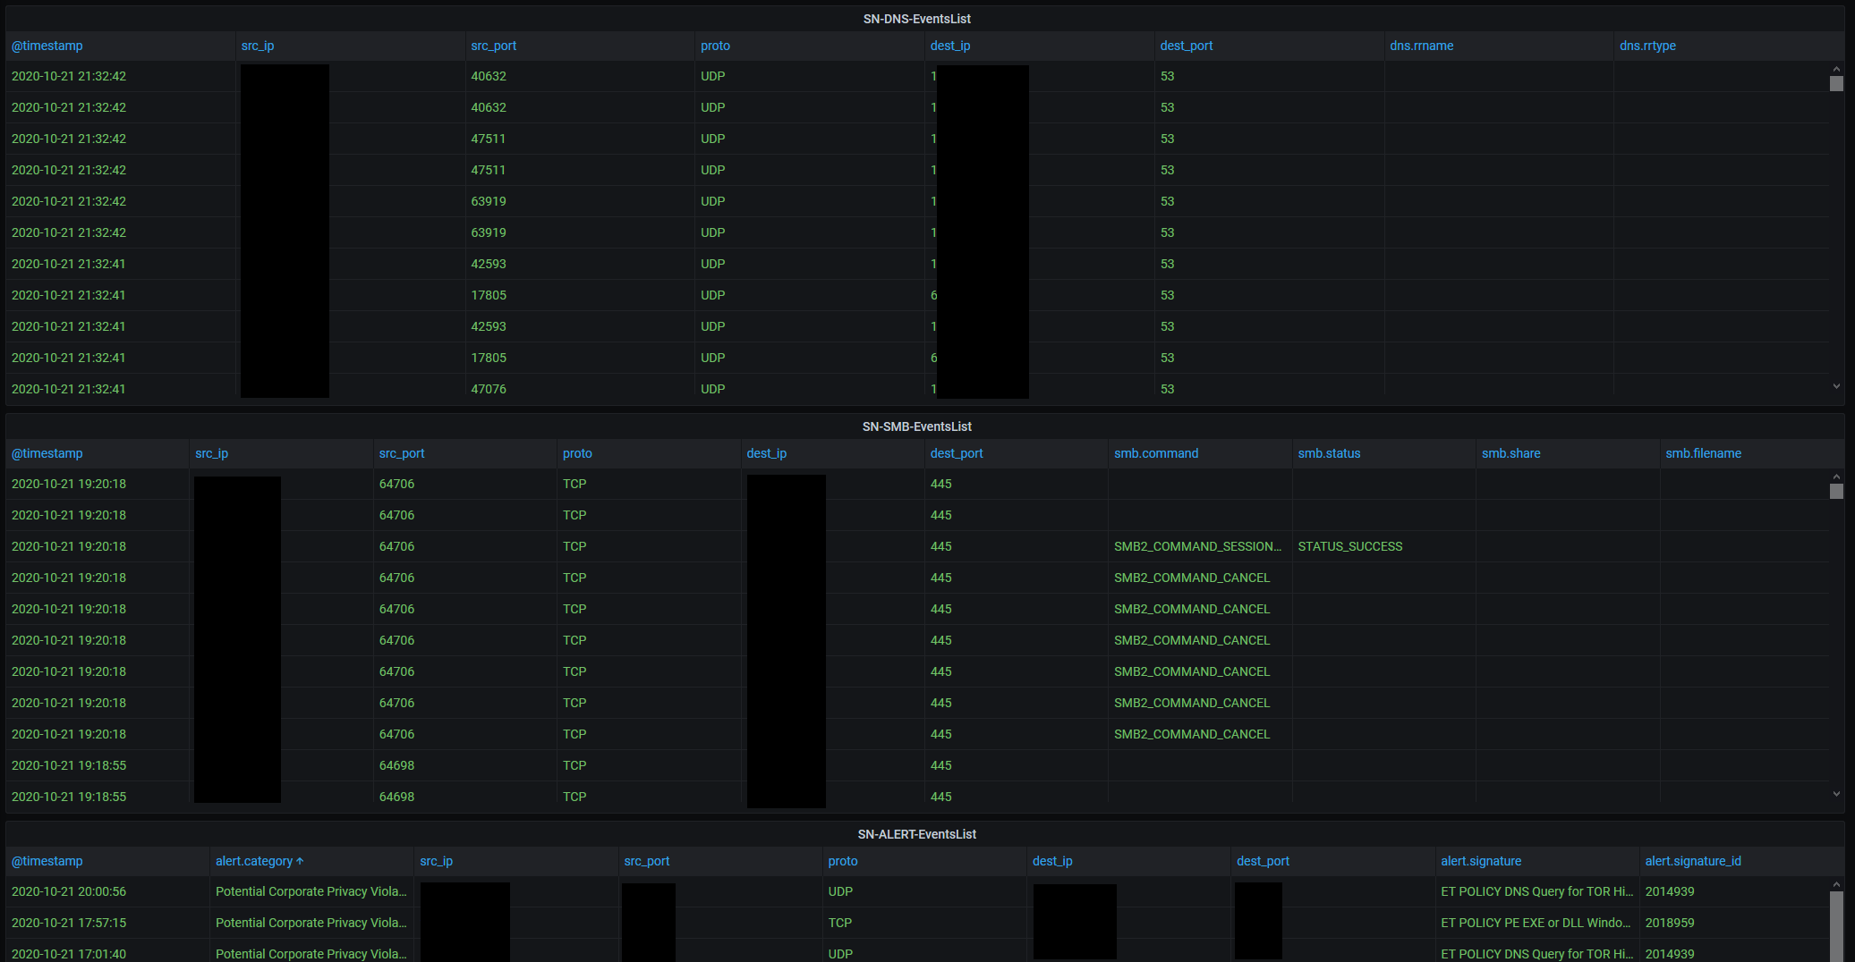Click the 53 port cell in the 47076 row
1855x962 pixels.
(1167, 389)
